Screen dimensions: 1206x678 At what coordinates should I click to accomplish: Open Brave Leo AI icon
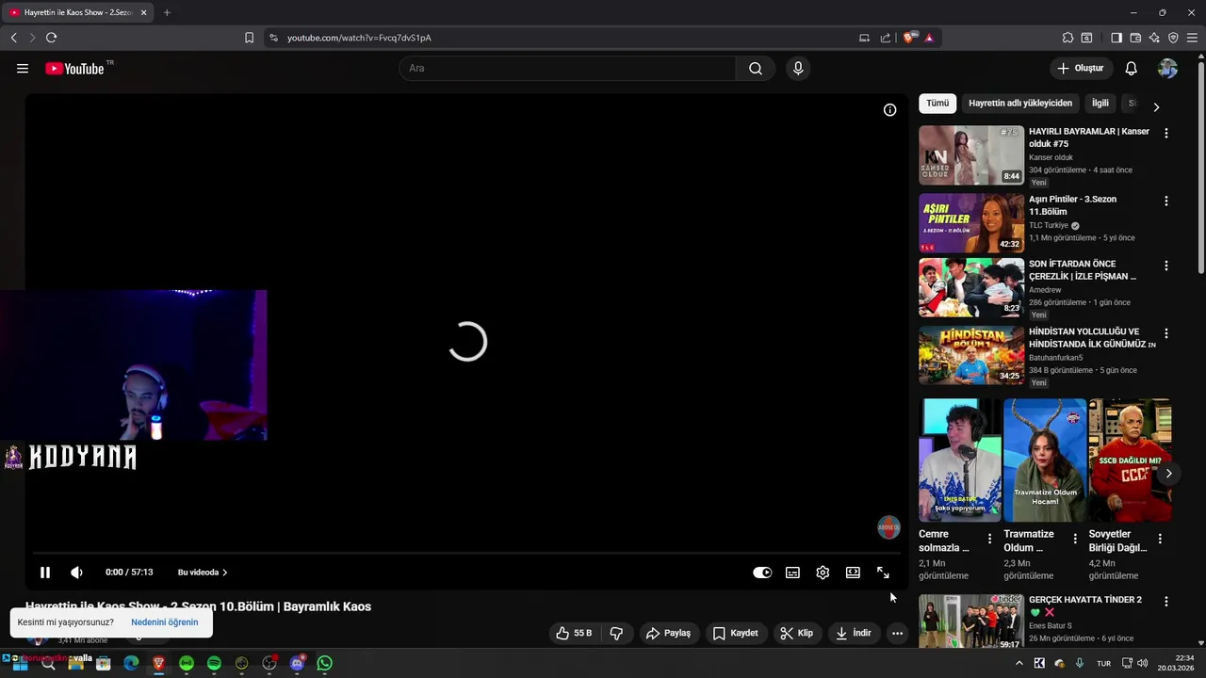coord(1154,38)
